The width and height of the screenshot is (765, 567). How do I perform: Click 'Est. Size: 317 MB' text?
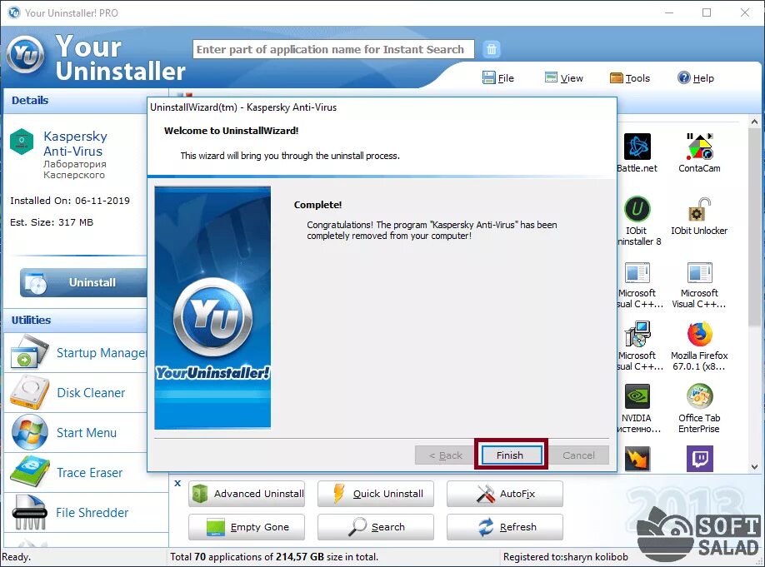click(52, 222)
